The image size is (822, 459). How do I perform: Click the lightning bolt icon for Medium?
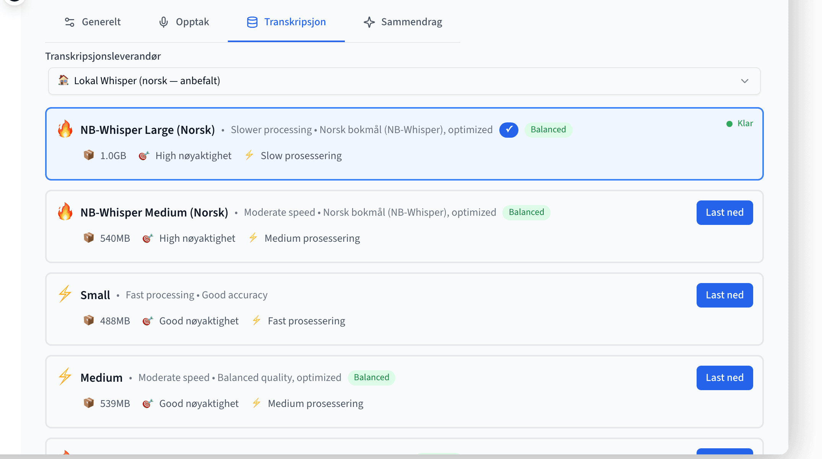(x=65, y=377)
